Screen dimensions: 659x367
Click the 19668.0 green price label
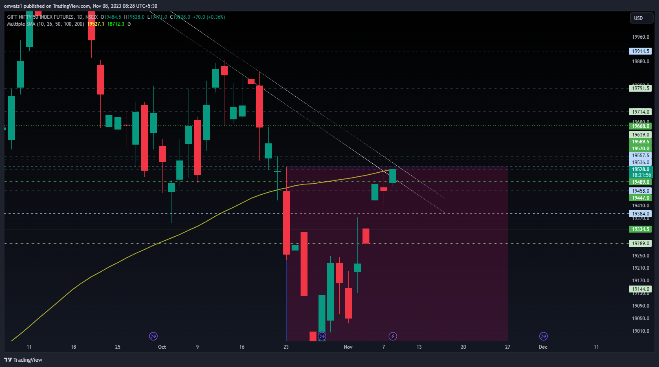[x=640, y=126]
